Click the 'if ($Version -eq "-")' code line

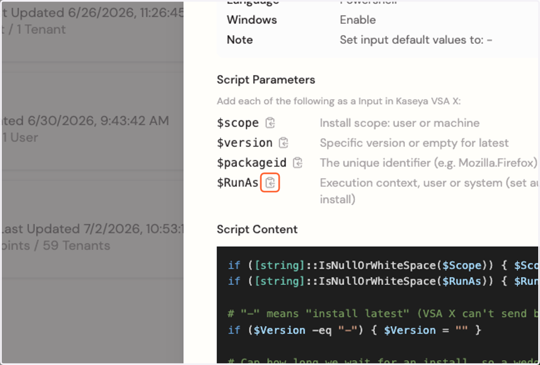pyautogui.click(x=355, y=330)
